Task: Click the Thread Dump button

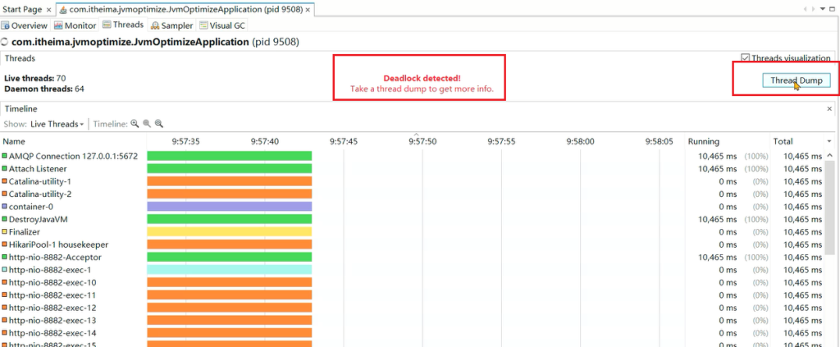Action: [795, 80]
